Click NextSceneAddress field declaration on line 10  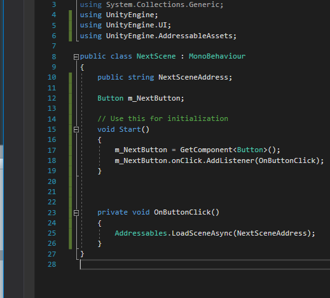tap(193, 77)
